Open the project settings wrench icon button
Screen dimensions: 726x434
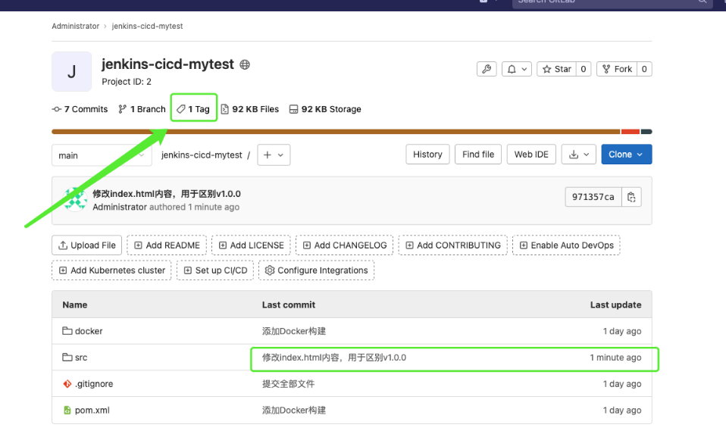[487, 69]
